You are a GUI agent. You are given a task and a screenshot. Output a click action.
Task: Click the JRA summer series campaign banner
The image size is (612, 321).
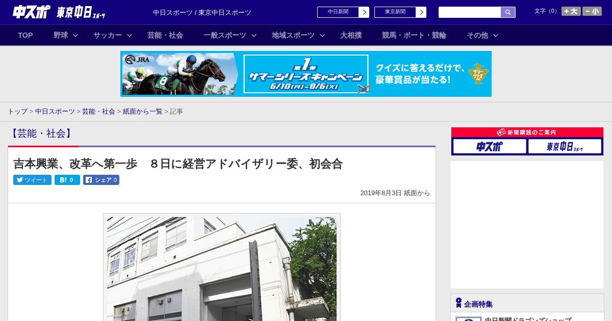pos(306,74)
